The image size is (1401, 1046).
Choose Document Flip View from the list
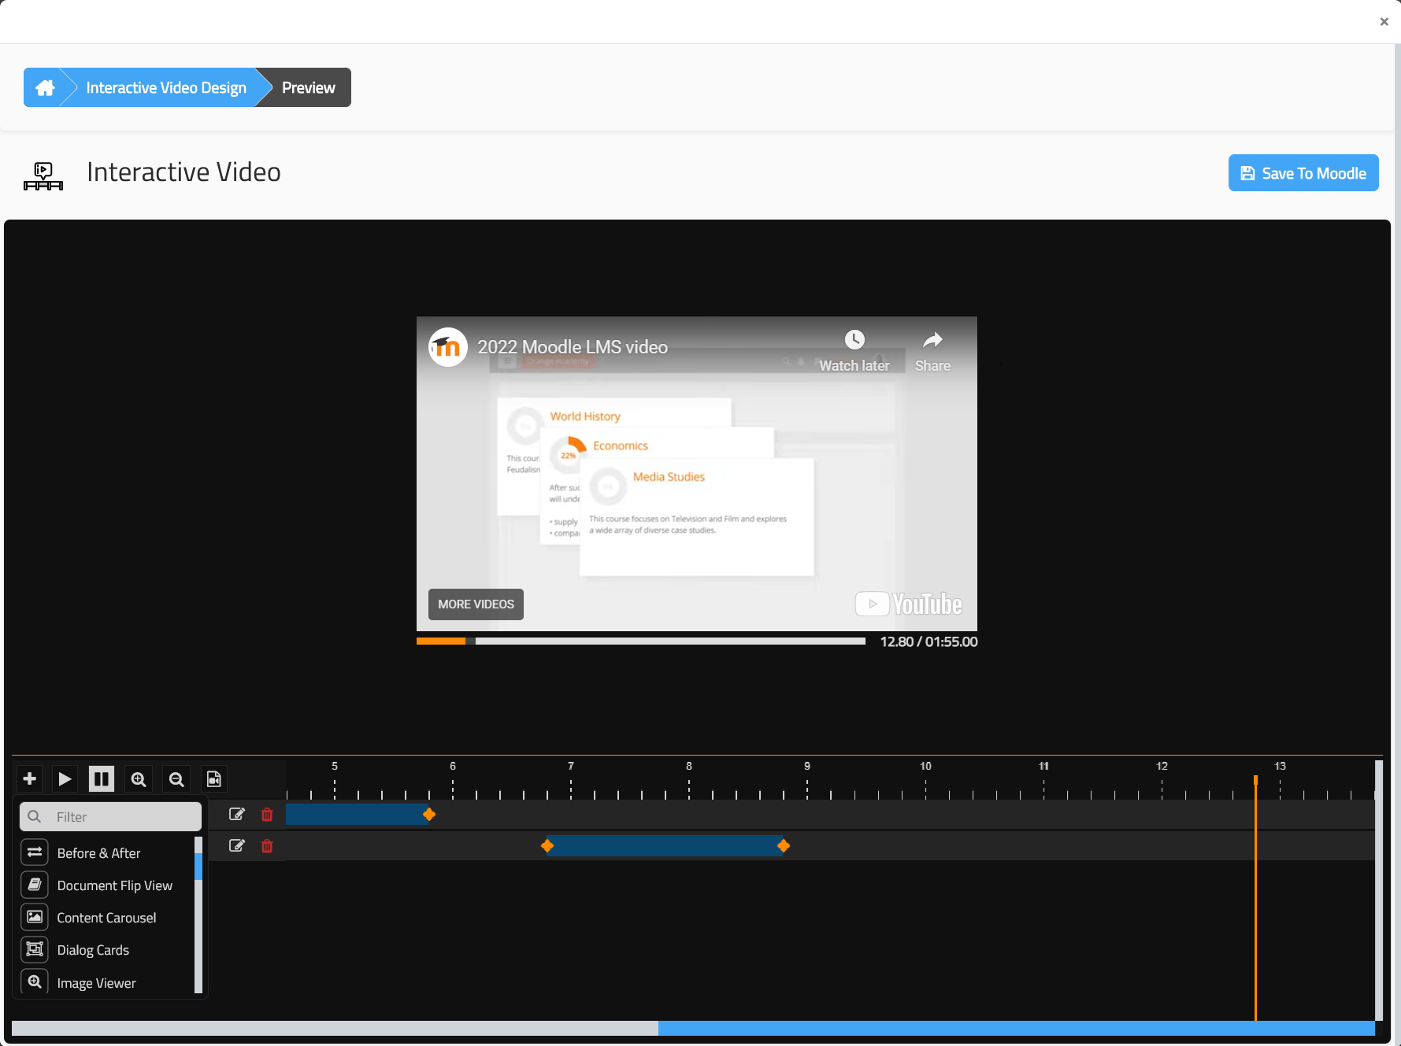pos(114,885)
